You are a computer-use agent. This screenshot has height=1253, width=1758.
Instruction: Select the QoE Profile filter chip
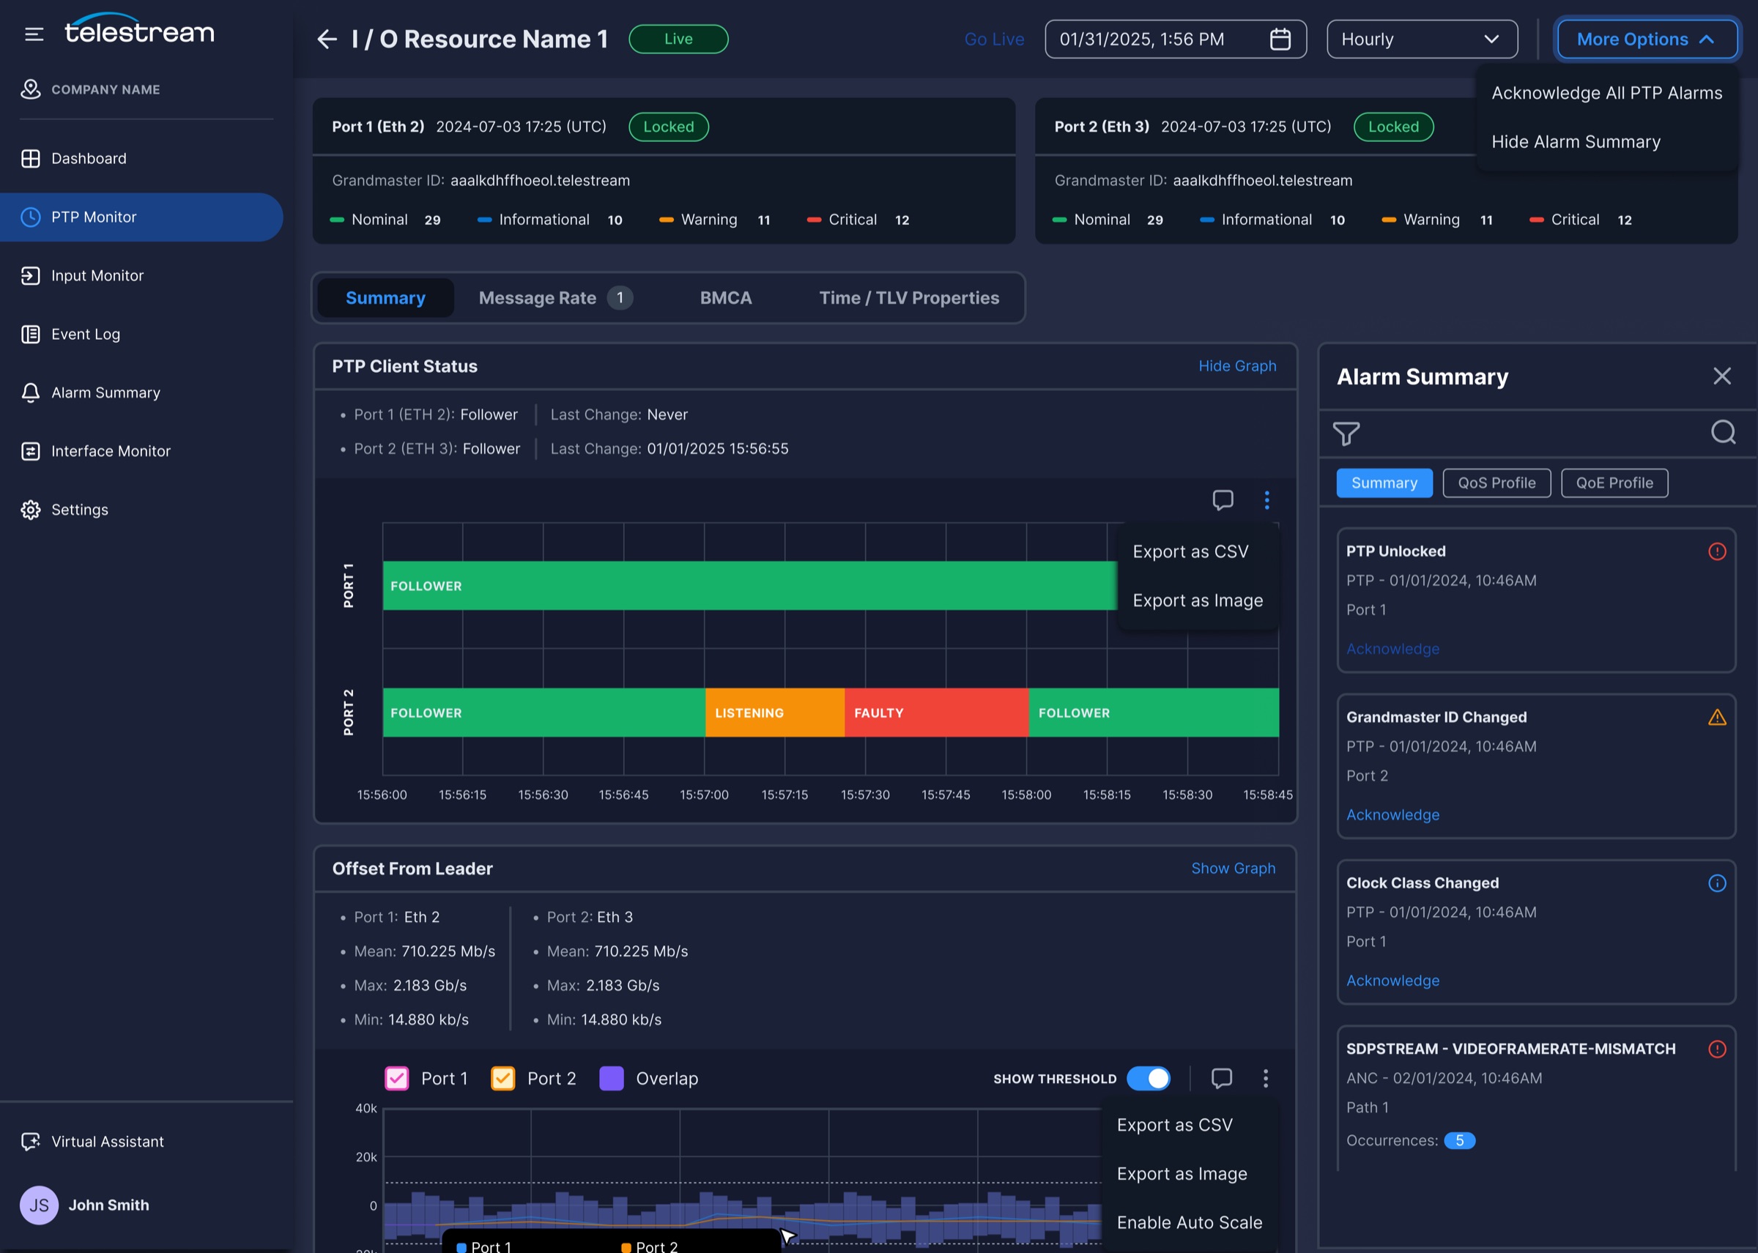pos(1614,483)
